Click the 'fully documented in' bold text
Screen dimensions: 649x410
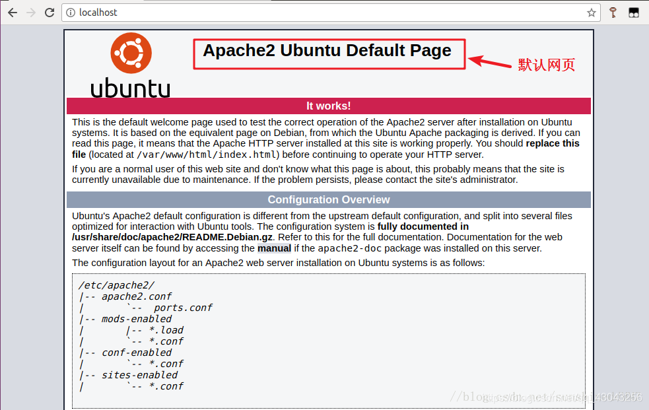click(423, 226)
